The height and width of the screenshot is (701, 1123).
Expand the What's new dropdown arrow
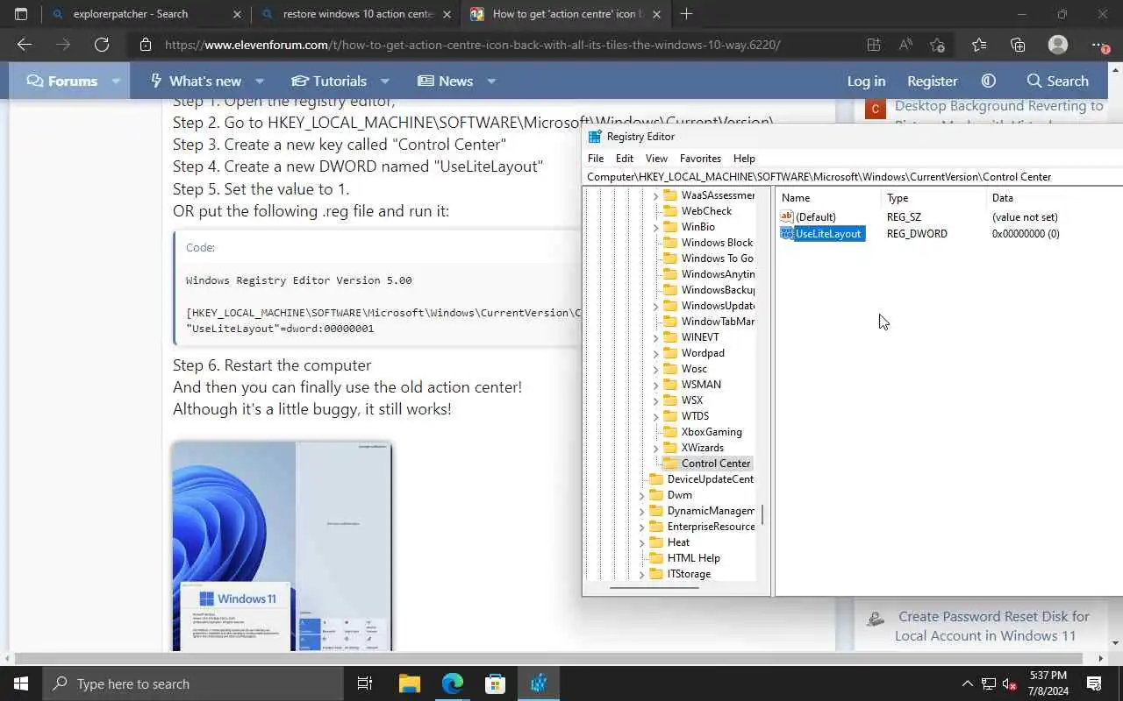point(260,81)
